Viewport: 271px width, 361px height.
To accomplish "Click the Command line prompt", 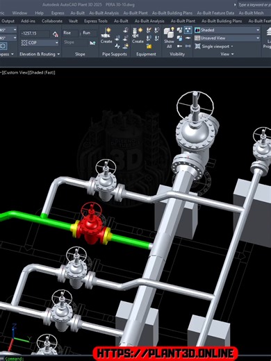I will pos(14,359).
